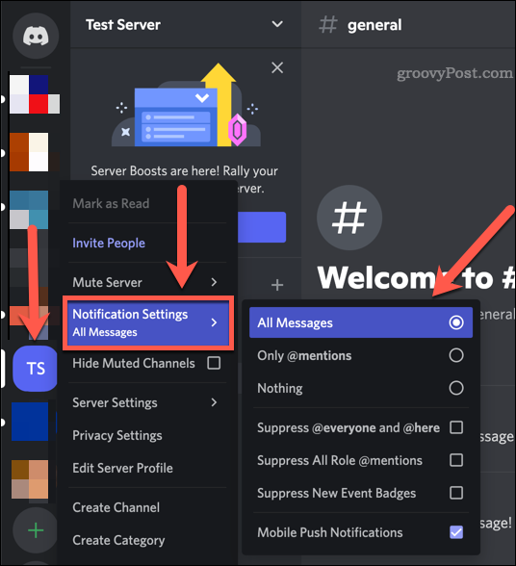Check Hide Muted Channels box
This screenshot has width=516, height=566.
[x=214, y=363]
